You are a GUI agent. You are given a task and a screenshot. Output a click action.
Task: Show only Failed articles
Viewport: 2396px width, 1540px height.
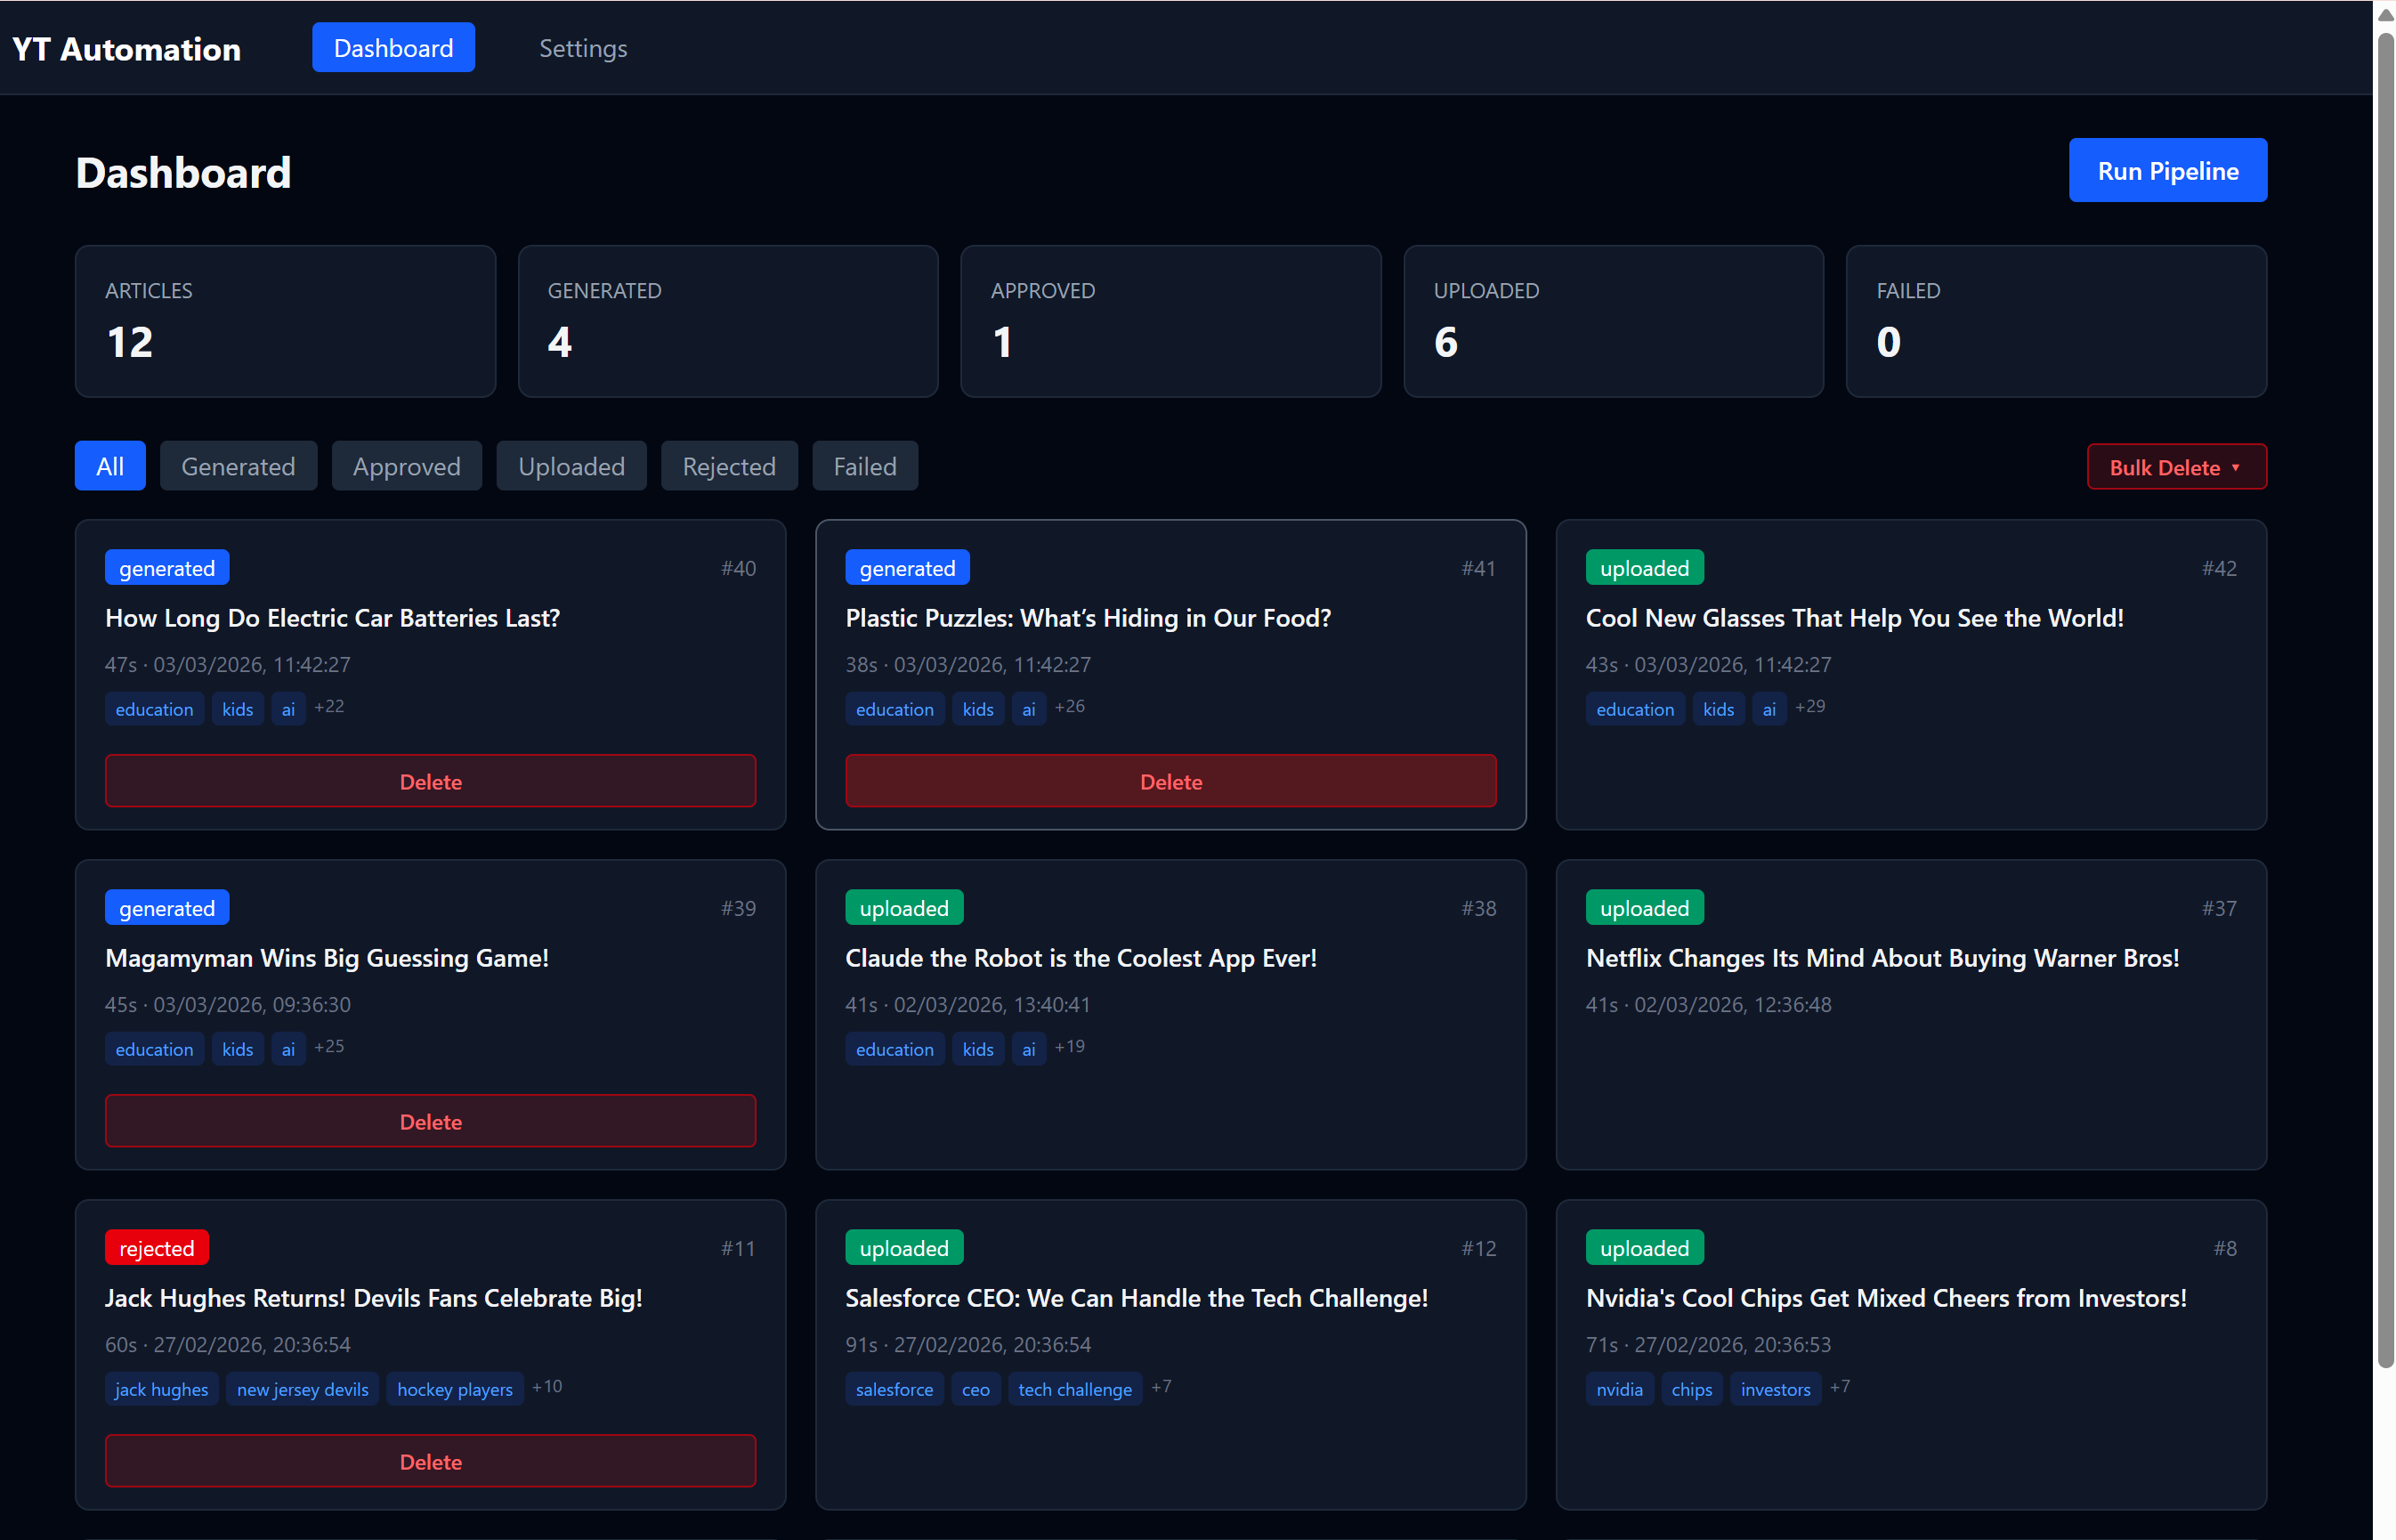pyautogui.click(x=863, y=466)
